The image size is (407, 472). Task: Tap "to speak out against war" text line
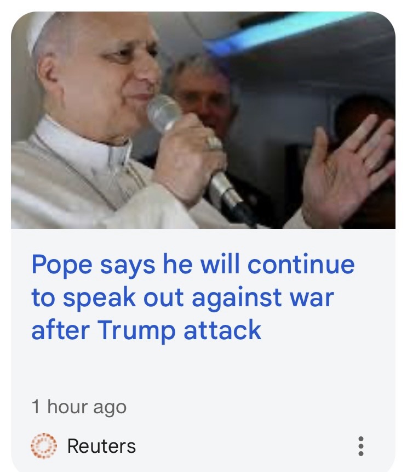click(x=182, y=297)
